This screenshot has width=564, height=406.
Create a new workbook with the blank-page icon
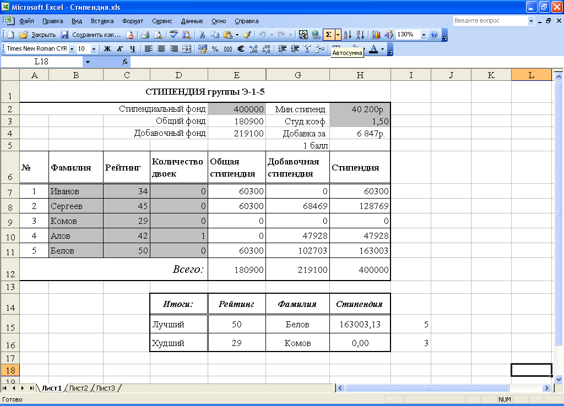click(11, 35)
